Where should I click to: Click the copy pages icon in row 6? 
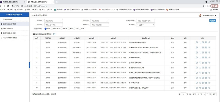click(206, 68)
